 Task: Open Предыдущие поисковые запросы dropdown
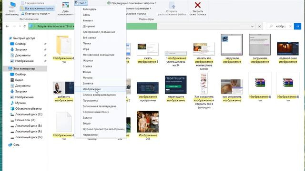coord(132,3)
